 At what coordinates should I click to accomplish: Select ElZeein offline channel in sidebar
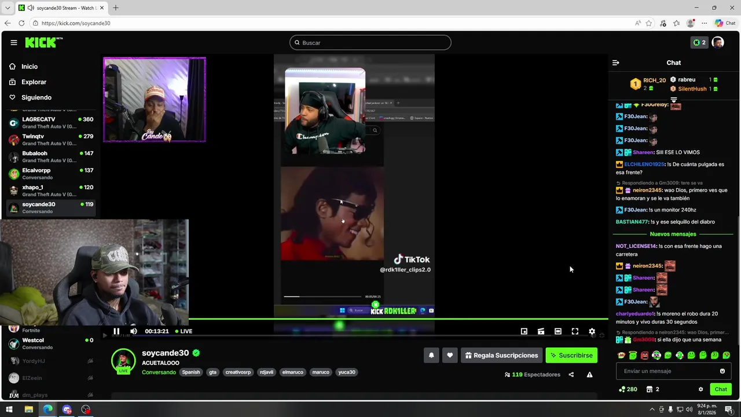coord(51,378)
